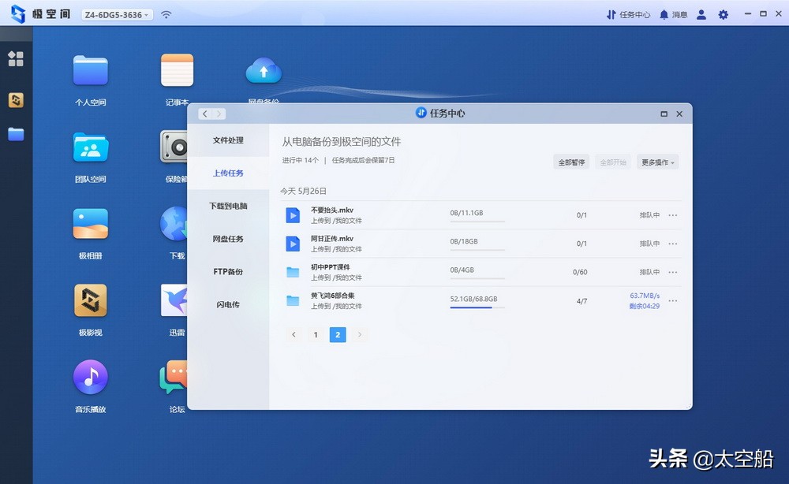This screenshot has height=484, width=789.
Task: Click the 阿甘正传.mkv video file icon
Action: click(293, 244)
